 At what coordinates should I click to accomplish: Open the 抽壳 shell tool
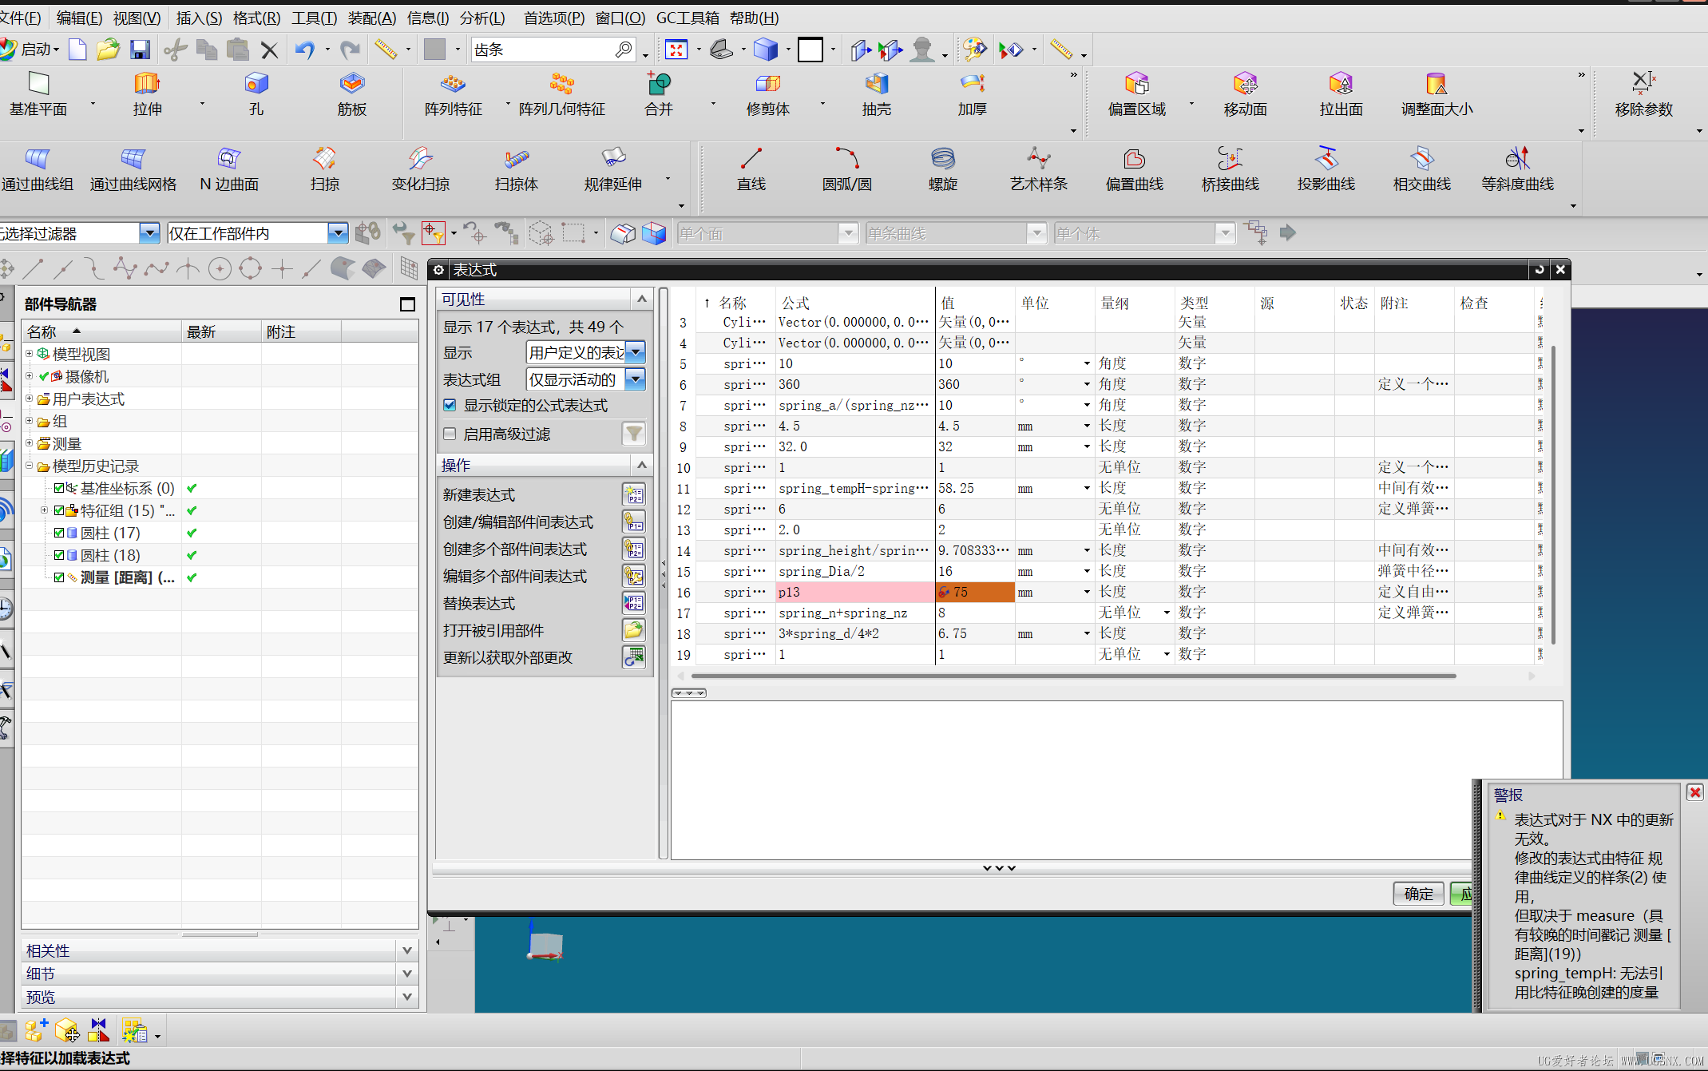pyautogui.click(x=876, y=94)
